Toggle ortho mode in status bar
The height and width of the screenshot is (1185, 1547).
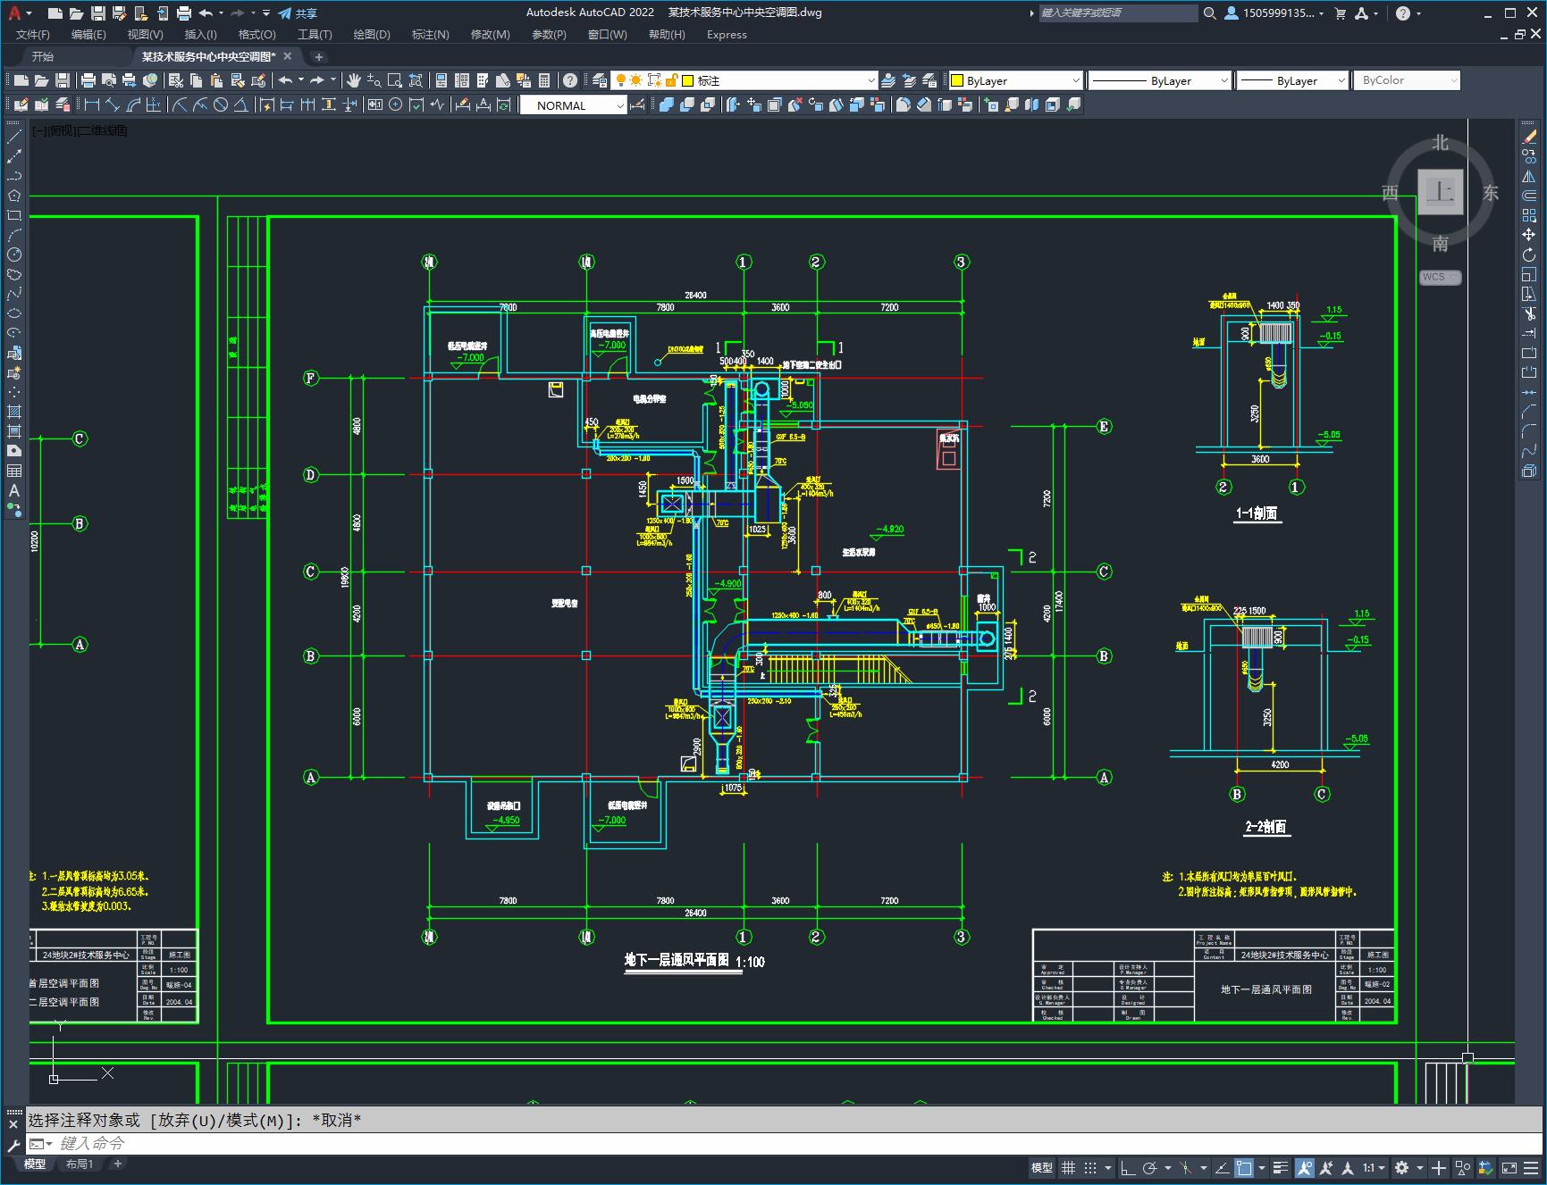point(1128,1167)
